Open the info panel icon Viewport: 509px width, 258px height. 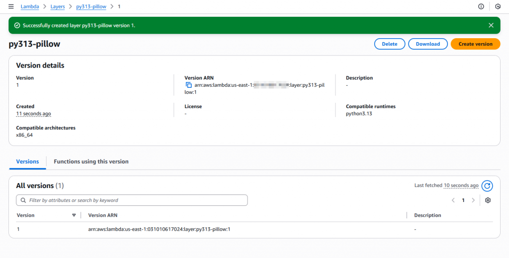click(x=481, y=6)
